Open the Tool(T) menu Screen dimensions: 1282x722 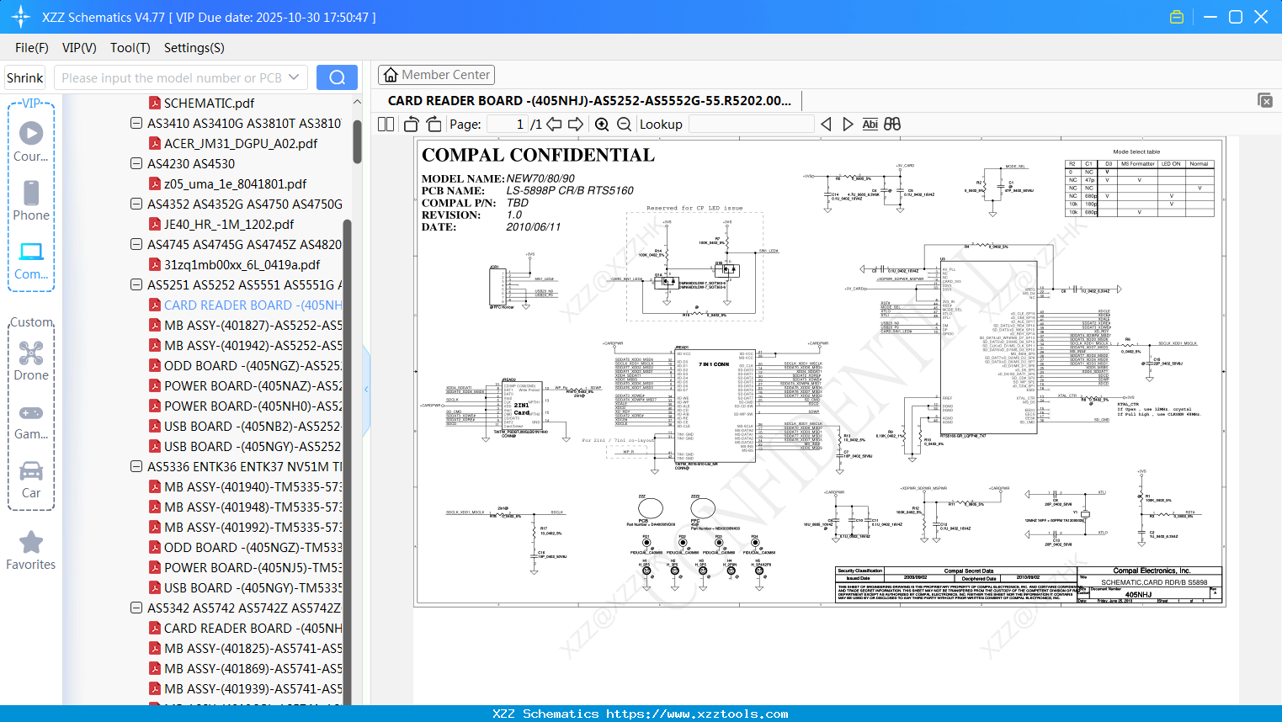point(130,48)
